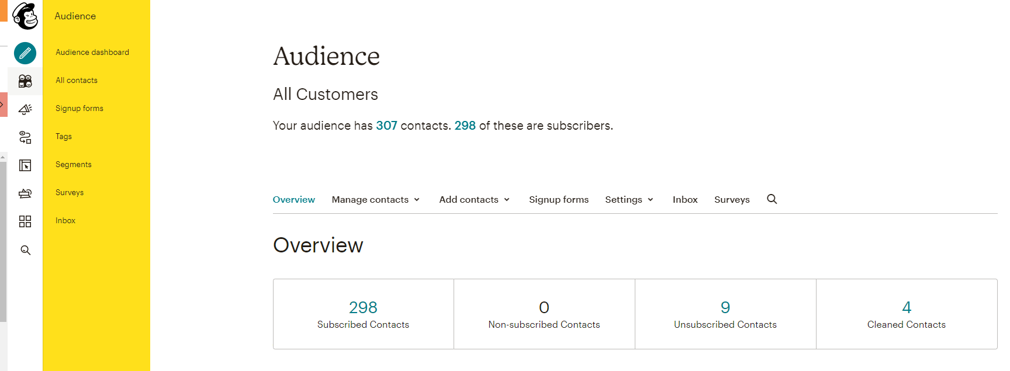Click the 307 contacts link
Screen dimensions: 1010x371
386,126
